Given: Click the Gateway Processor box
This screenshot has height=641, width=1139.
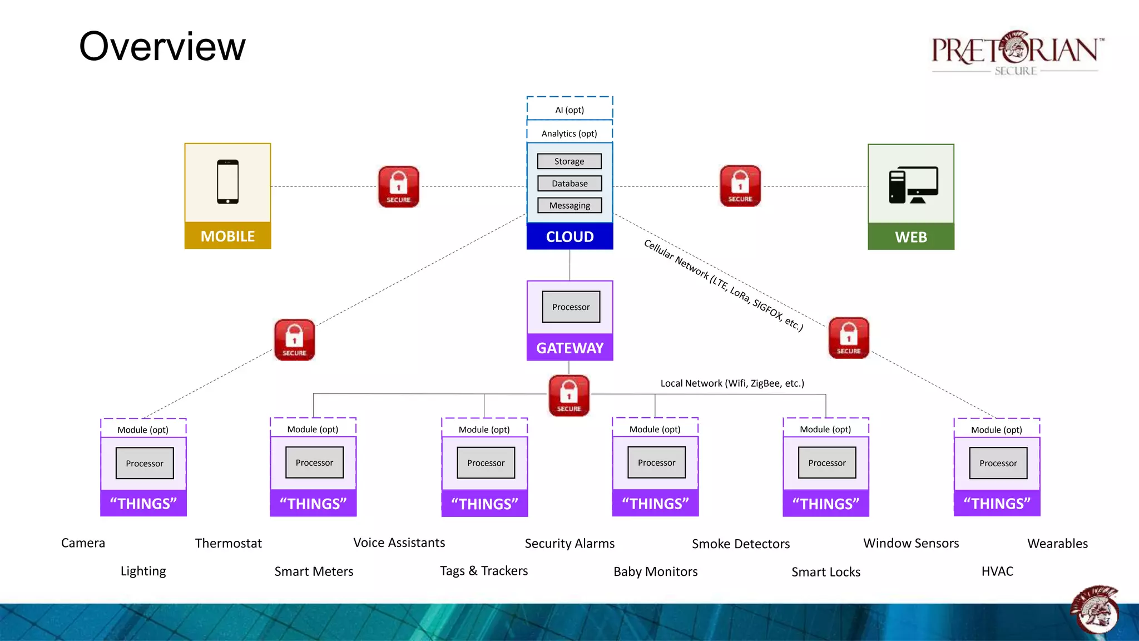Looking at the screenshot, I should click(x=571, y=307).
